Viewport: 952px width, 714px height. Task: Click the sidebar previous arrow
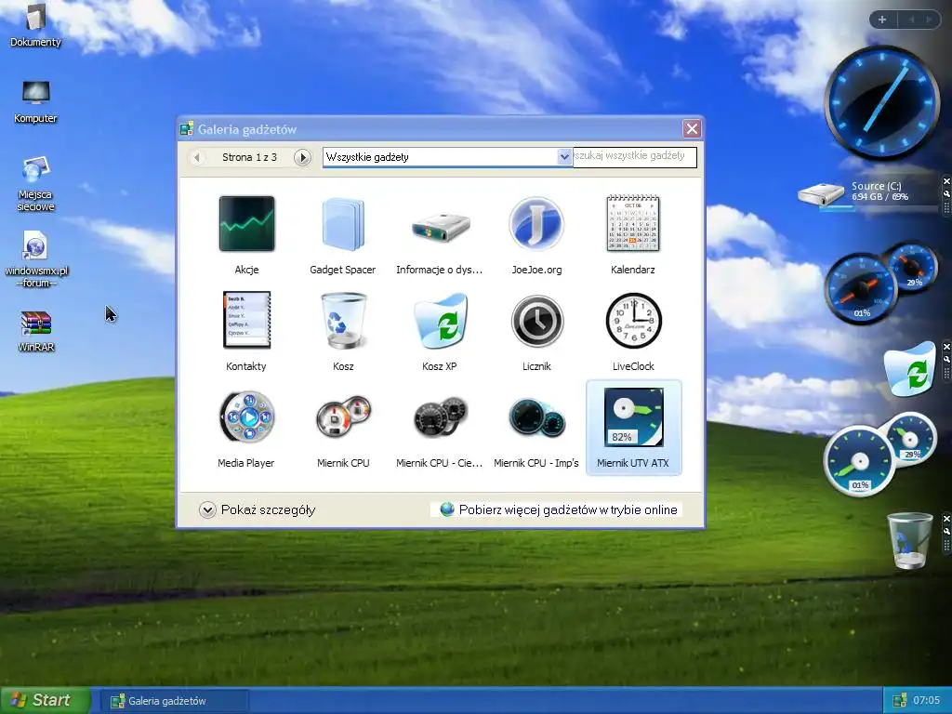(912, 20)
